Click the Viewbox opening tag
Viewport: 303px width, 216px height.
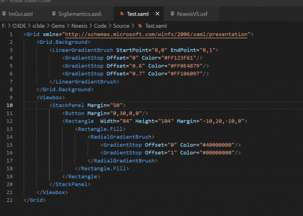pyautogui.click(x=51, y=98)
